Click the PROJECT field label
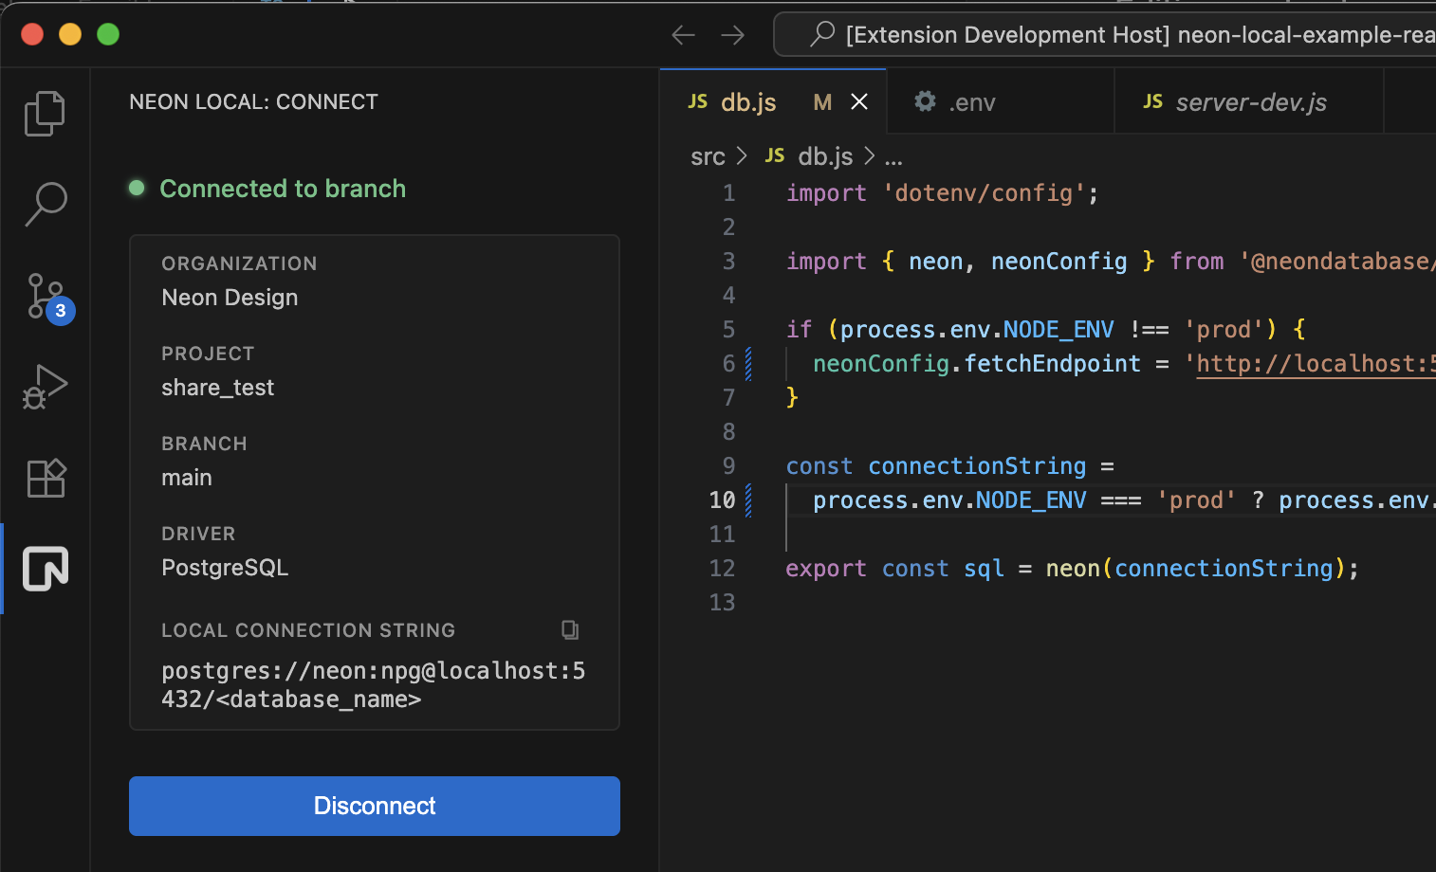 [208, 354]
